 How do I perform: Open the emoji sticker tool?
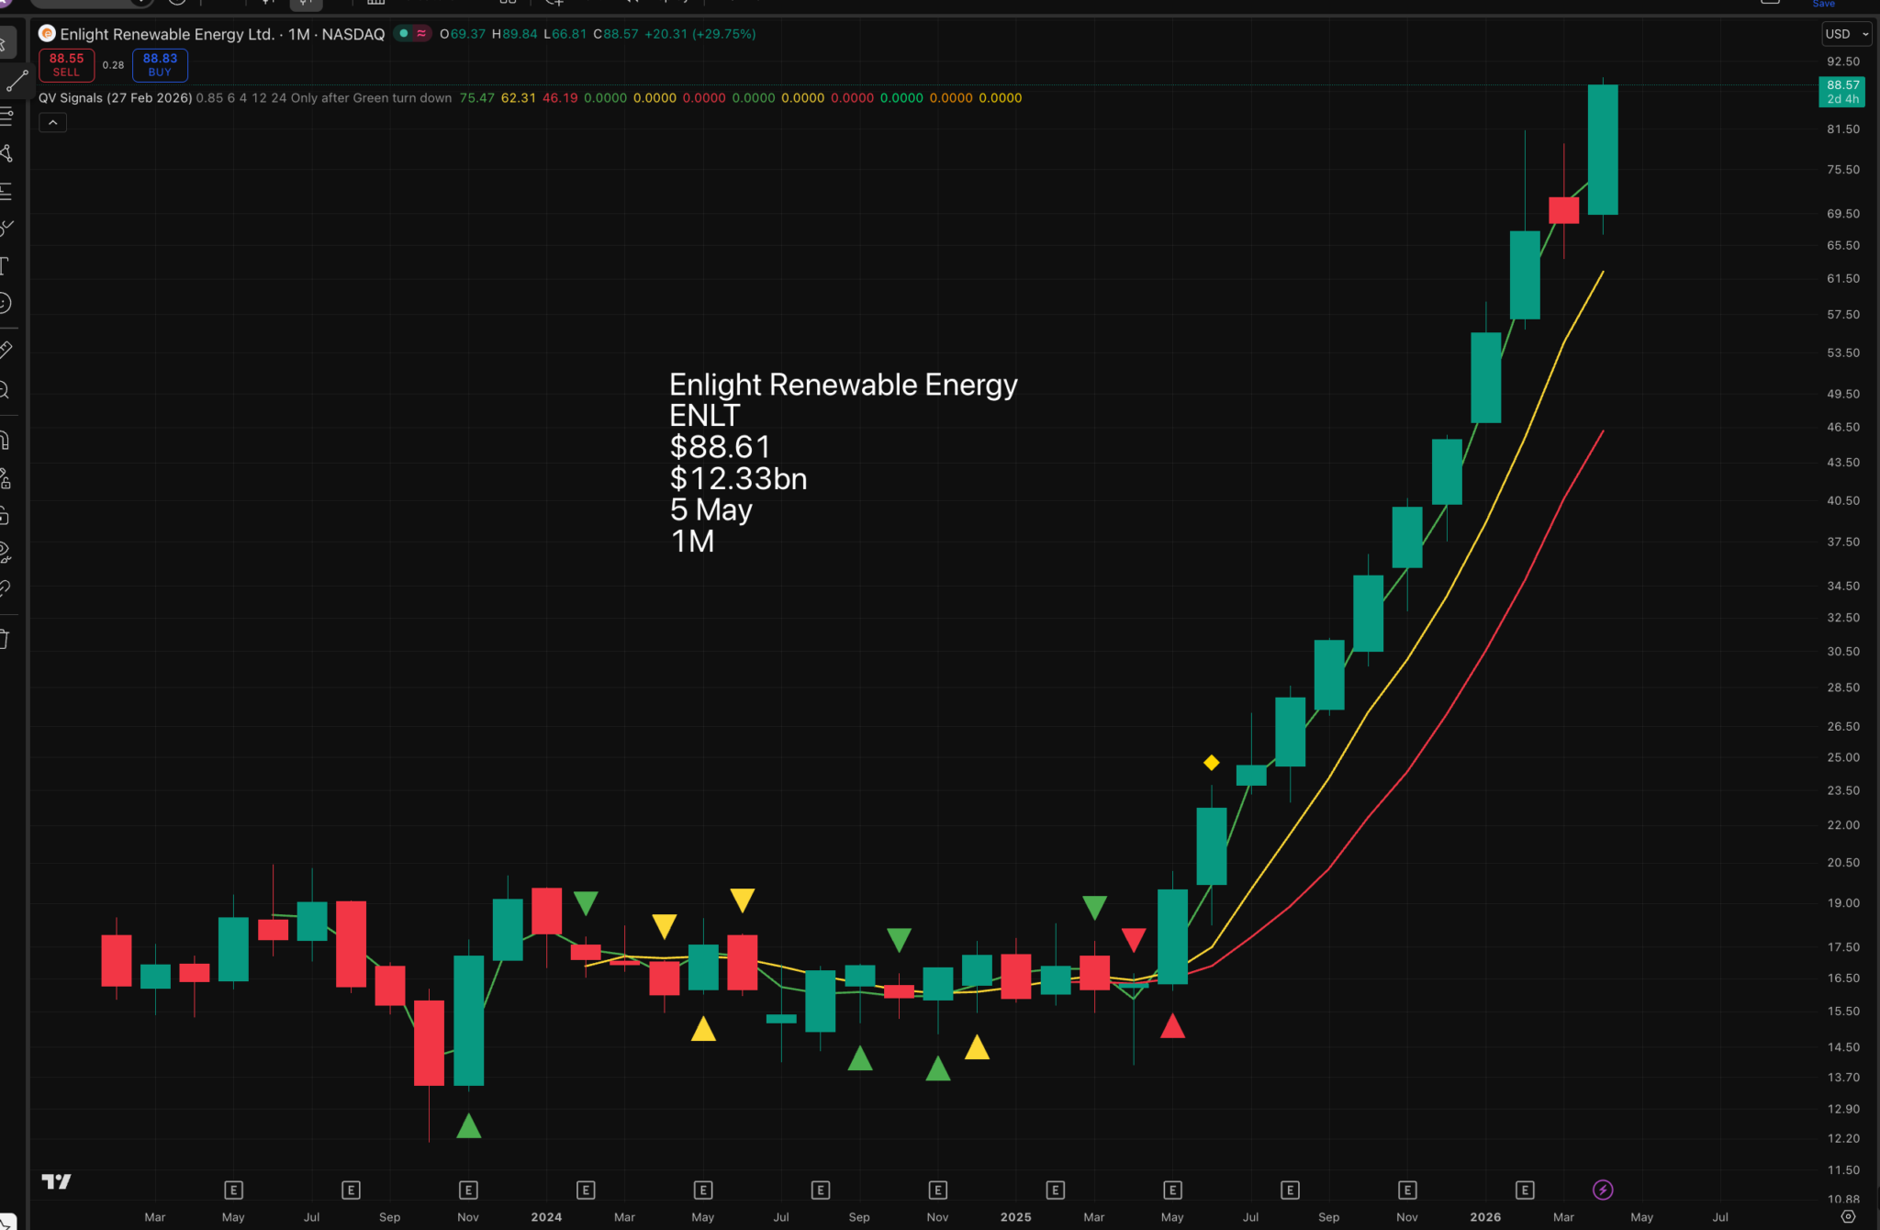(x=6, y=303)
